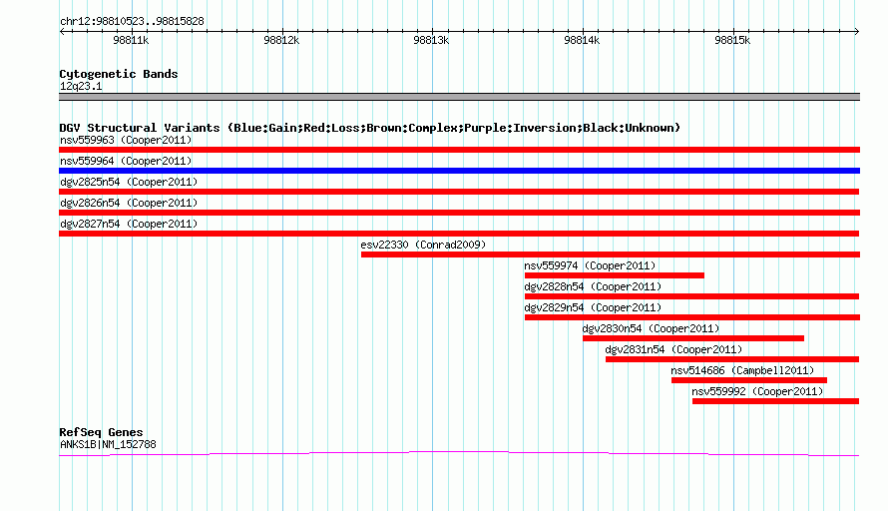Click the dgv2830n54 (Cooper2011) label

(x=651, y=328)
